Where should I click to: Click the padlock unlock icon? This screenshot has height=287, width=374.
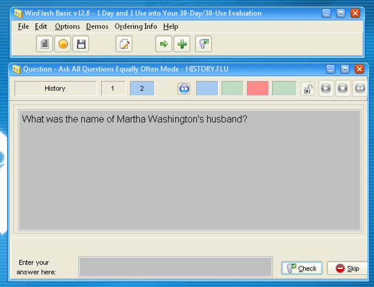[x=307, y=89]
